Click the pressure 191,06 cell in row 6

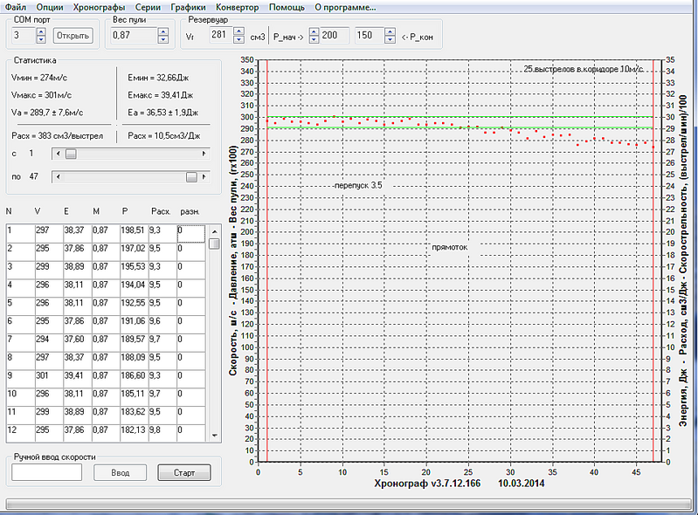point(134,324)
